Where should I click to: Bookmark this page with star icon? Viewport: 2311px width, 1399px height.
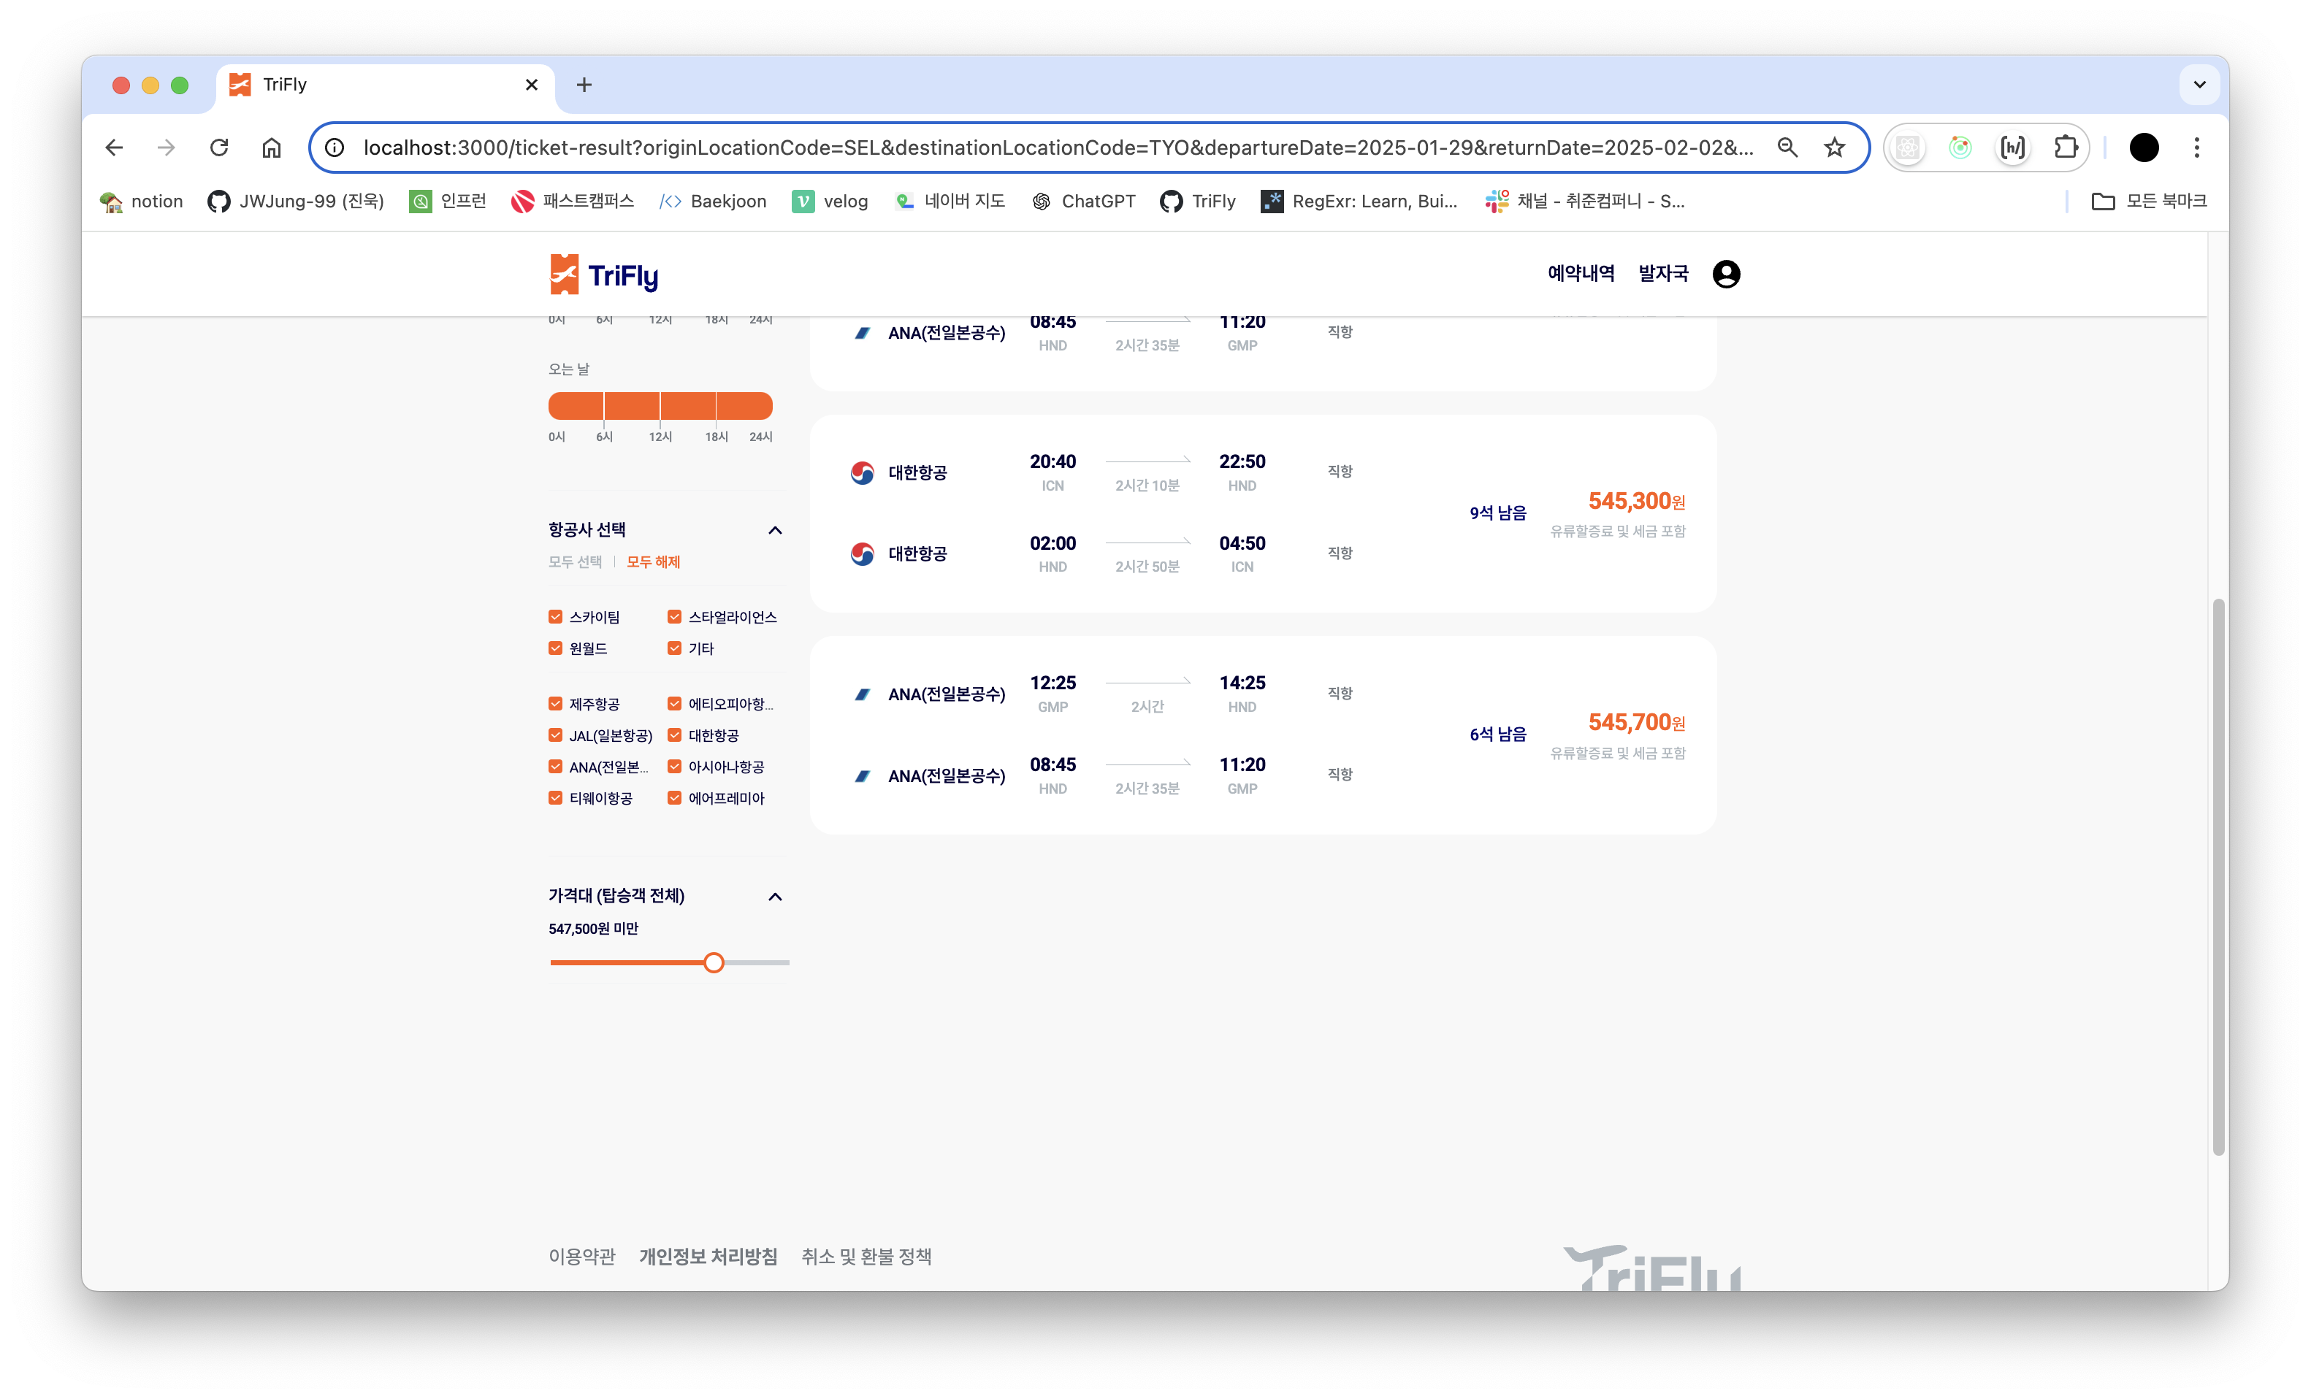(x=1835, y=147)
